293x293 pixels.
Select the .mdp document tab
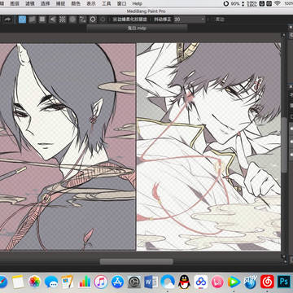pos(137,28)
